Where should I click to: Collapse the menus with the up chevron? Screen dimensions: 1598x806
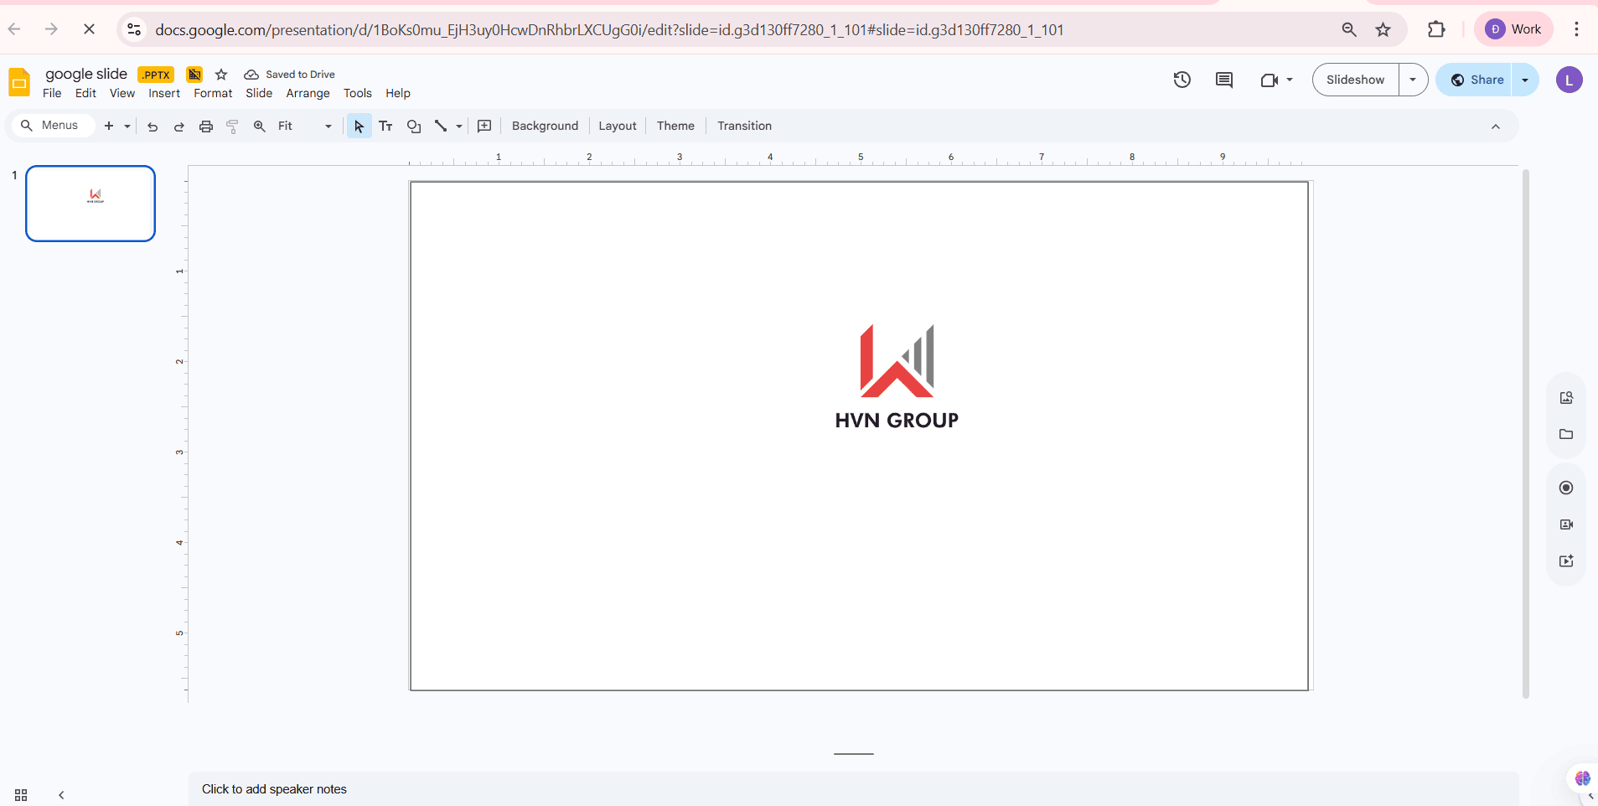1496,127
